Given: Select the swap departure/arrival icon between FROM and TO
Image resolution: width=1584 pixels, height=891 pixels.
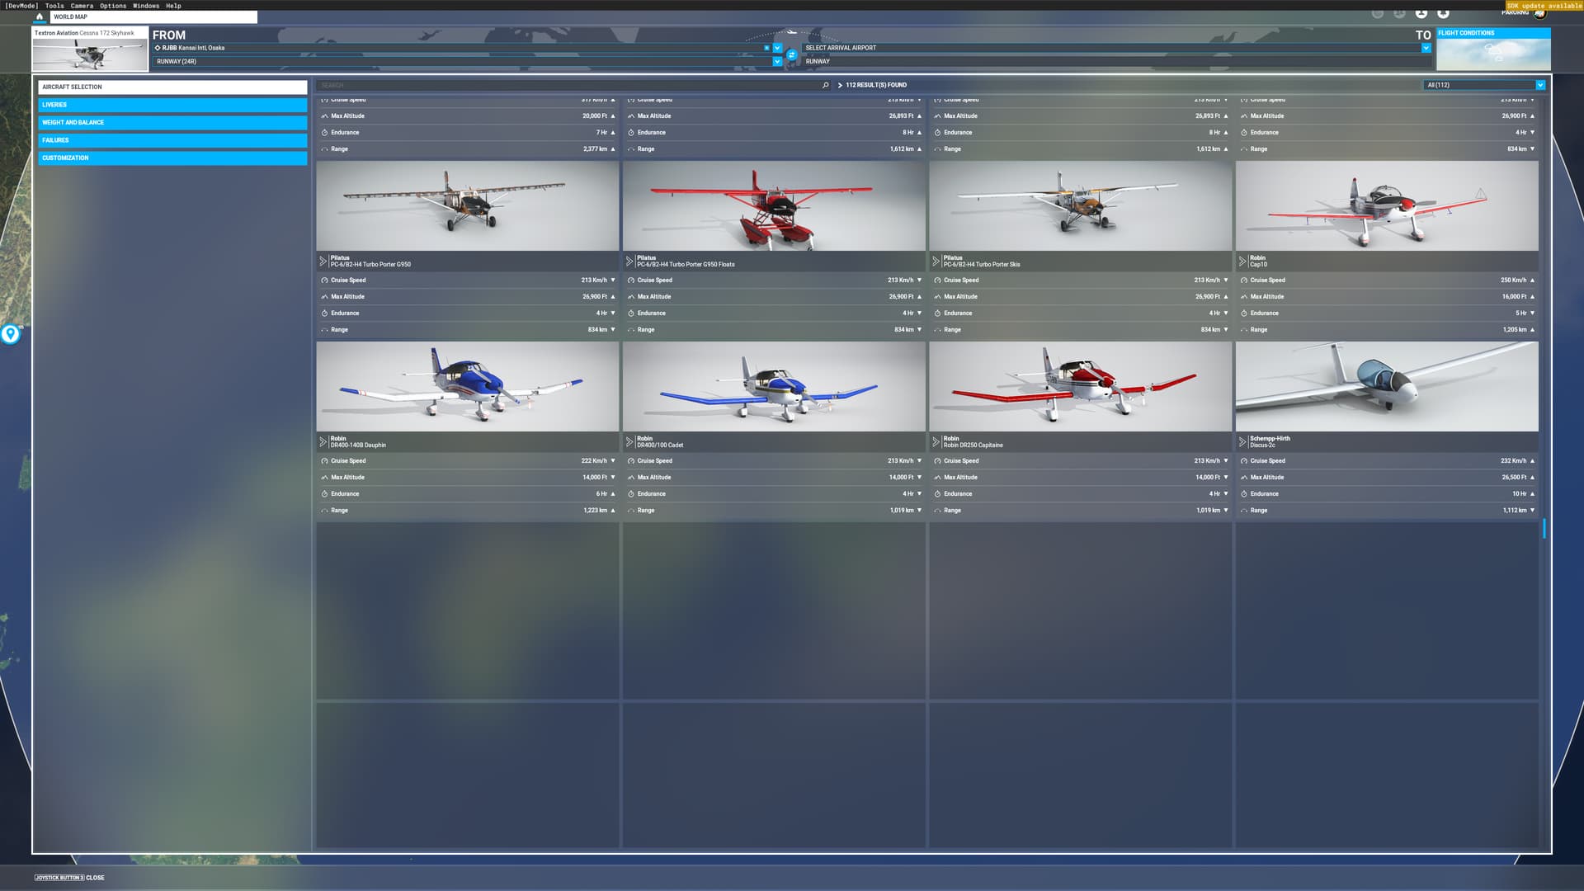Looking at the screenshot, I should 791,54.
